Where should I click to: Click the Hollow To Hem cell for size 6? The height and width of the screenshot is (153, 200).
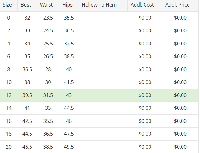tap(103, 57)
